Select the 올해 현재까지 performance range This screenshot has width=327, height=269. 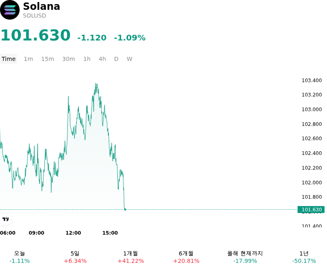tap(245, 257)
